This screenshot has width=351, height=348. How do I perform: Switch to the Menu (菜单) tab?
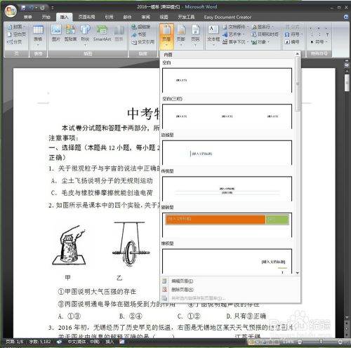coord(28,17)
